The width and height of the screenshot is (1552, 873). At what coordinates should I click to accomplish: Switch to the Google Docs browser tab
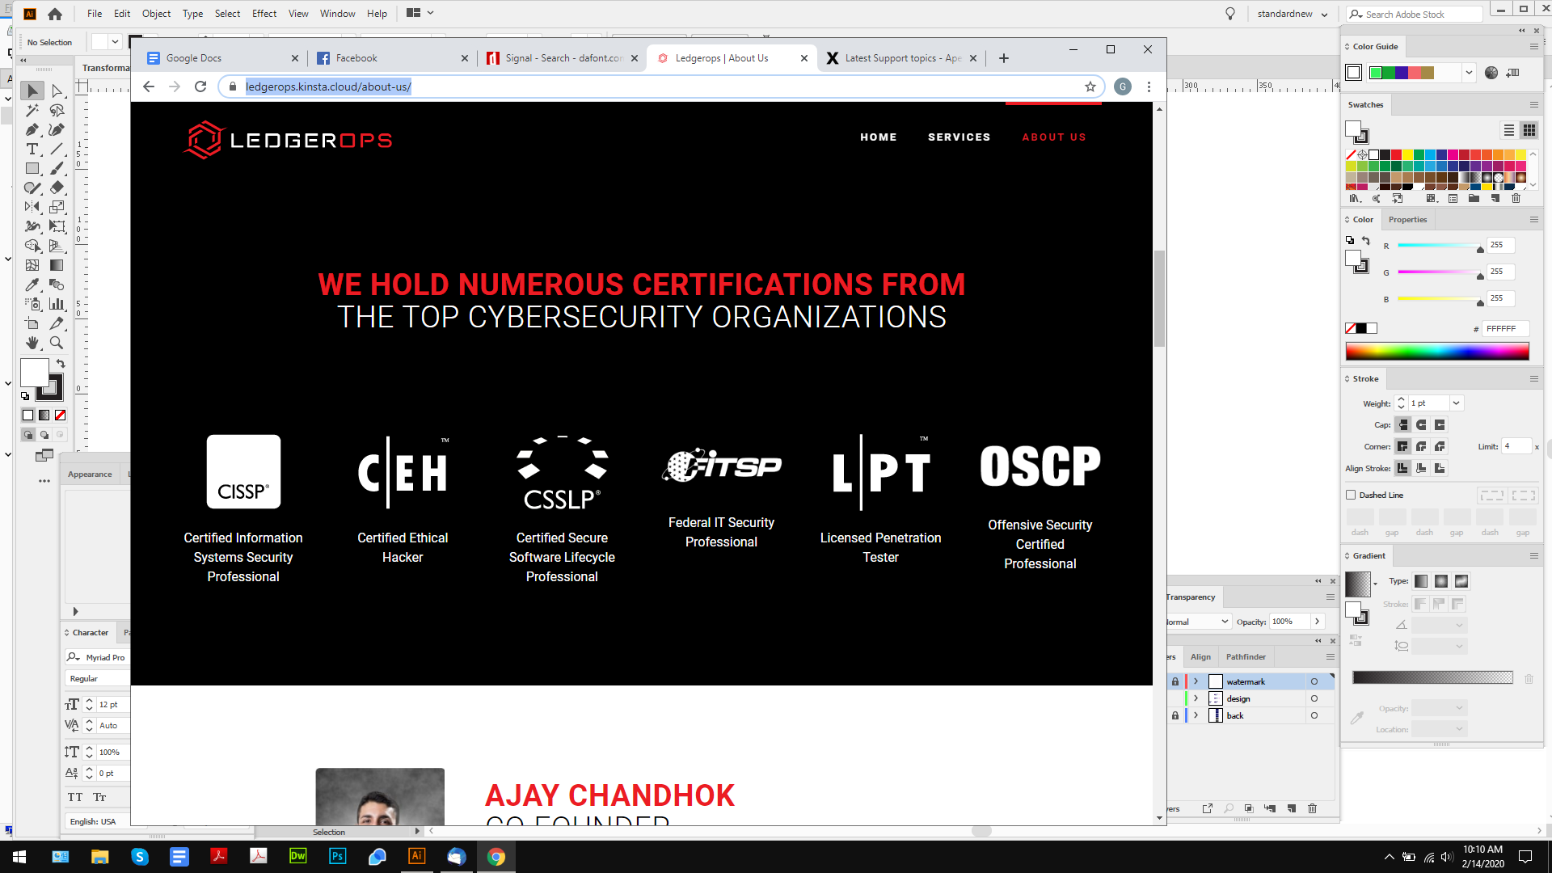(x=222, y=58)
